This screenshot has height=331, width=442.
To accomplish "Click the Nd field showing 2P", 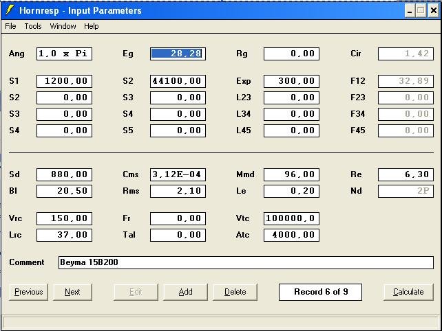I will [x=406, y=191].
